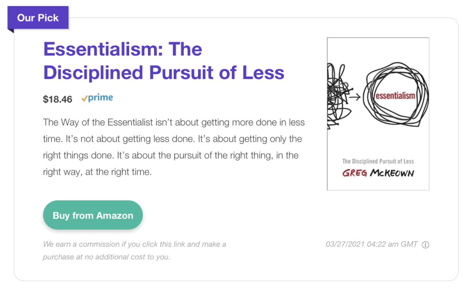This screenshot has height=290, width=468.
Task: Click the word 'purchase' in the disclaimer
Action: pos(58,257)
